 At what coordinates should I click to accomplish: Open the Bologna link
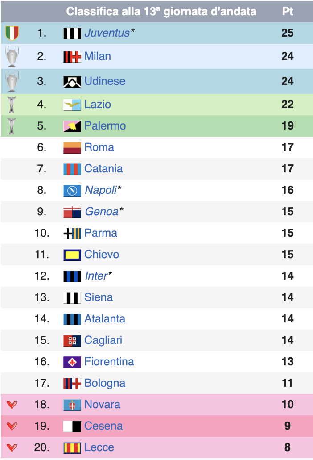click(105, 383)
